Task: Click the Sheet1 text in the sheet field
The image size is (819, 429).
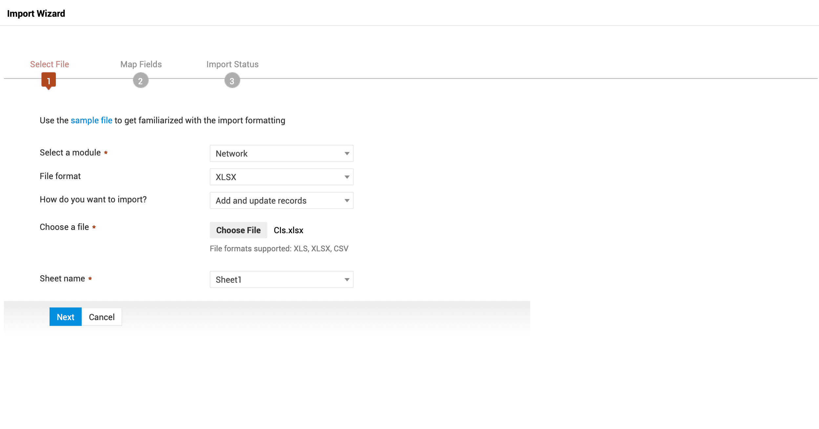Action: coord(229,280)
